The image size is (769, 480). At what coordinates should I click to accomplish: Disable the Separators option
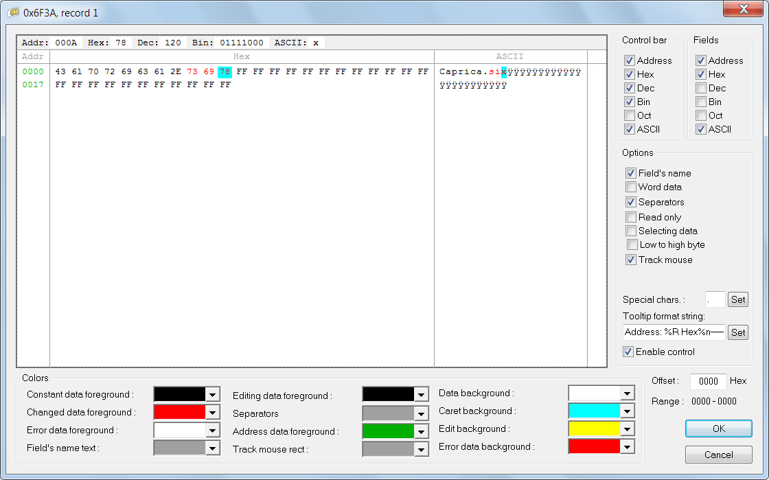click(630, 202)
